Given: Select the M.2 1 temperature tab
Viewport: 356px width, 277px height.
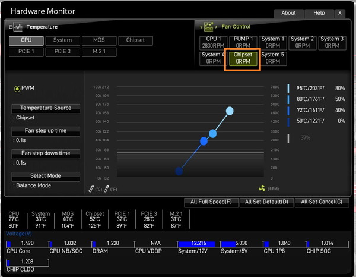Looking at the screenshot, I should click(x=99, y=52).
